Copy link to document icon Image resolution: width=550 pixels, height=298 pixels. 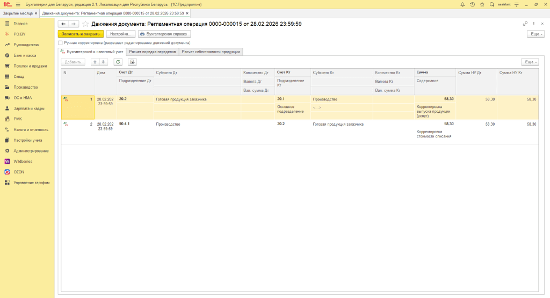[525, 24]
